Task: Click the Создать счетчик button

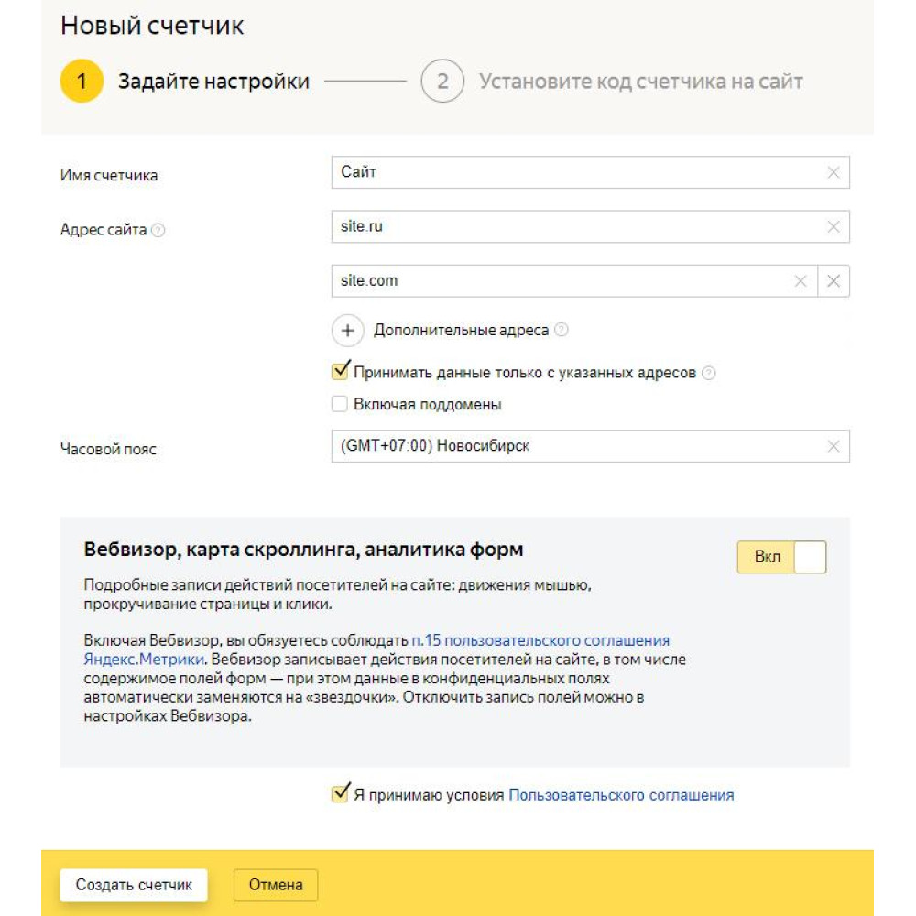Action: tap(134, 885)
